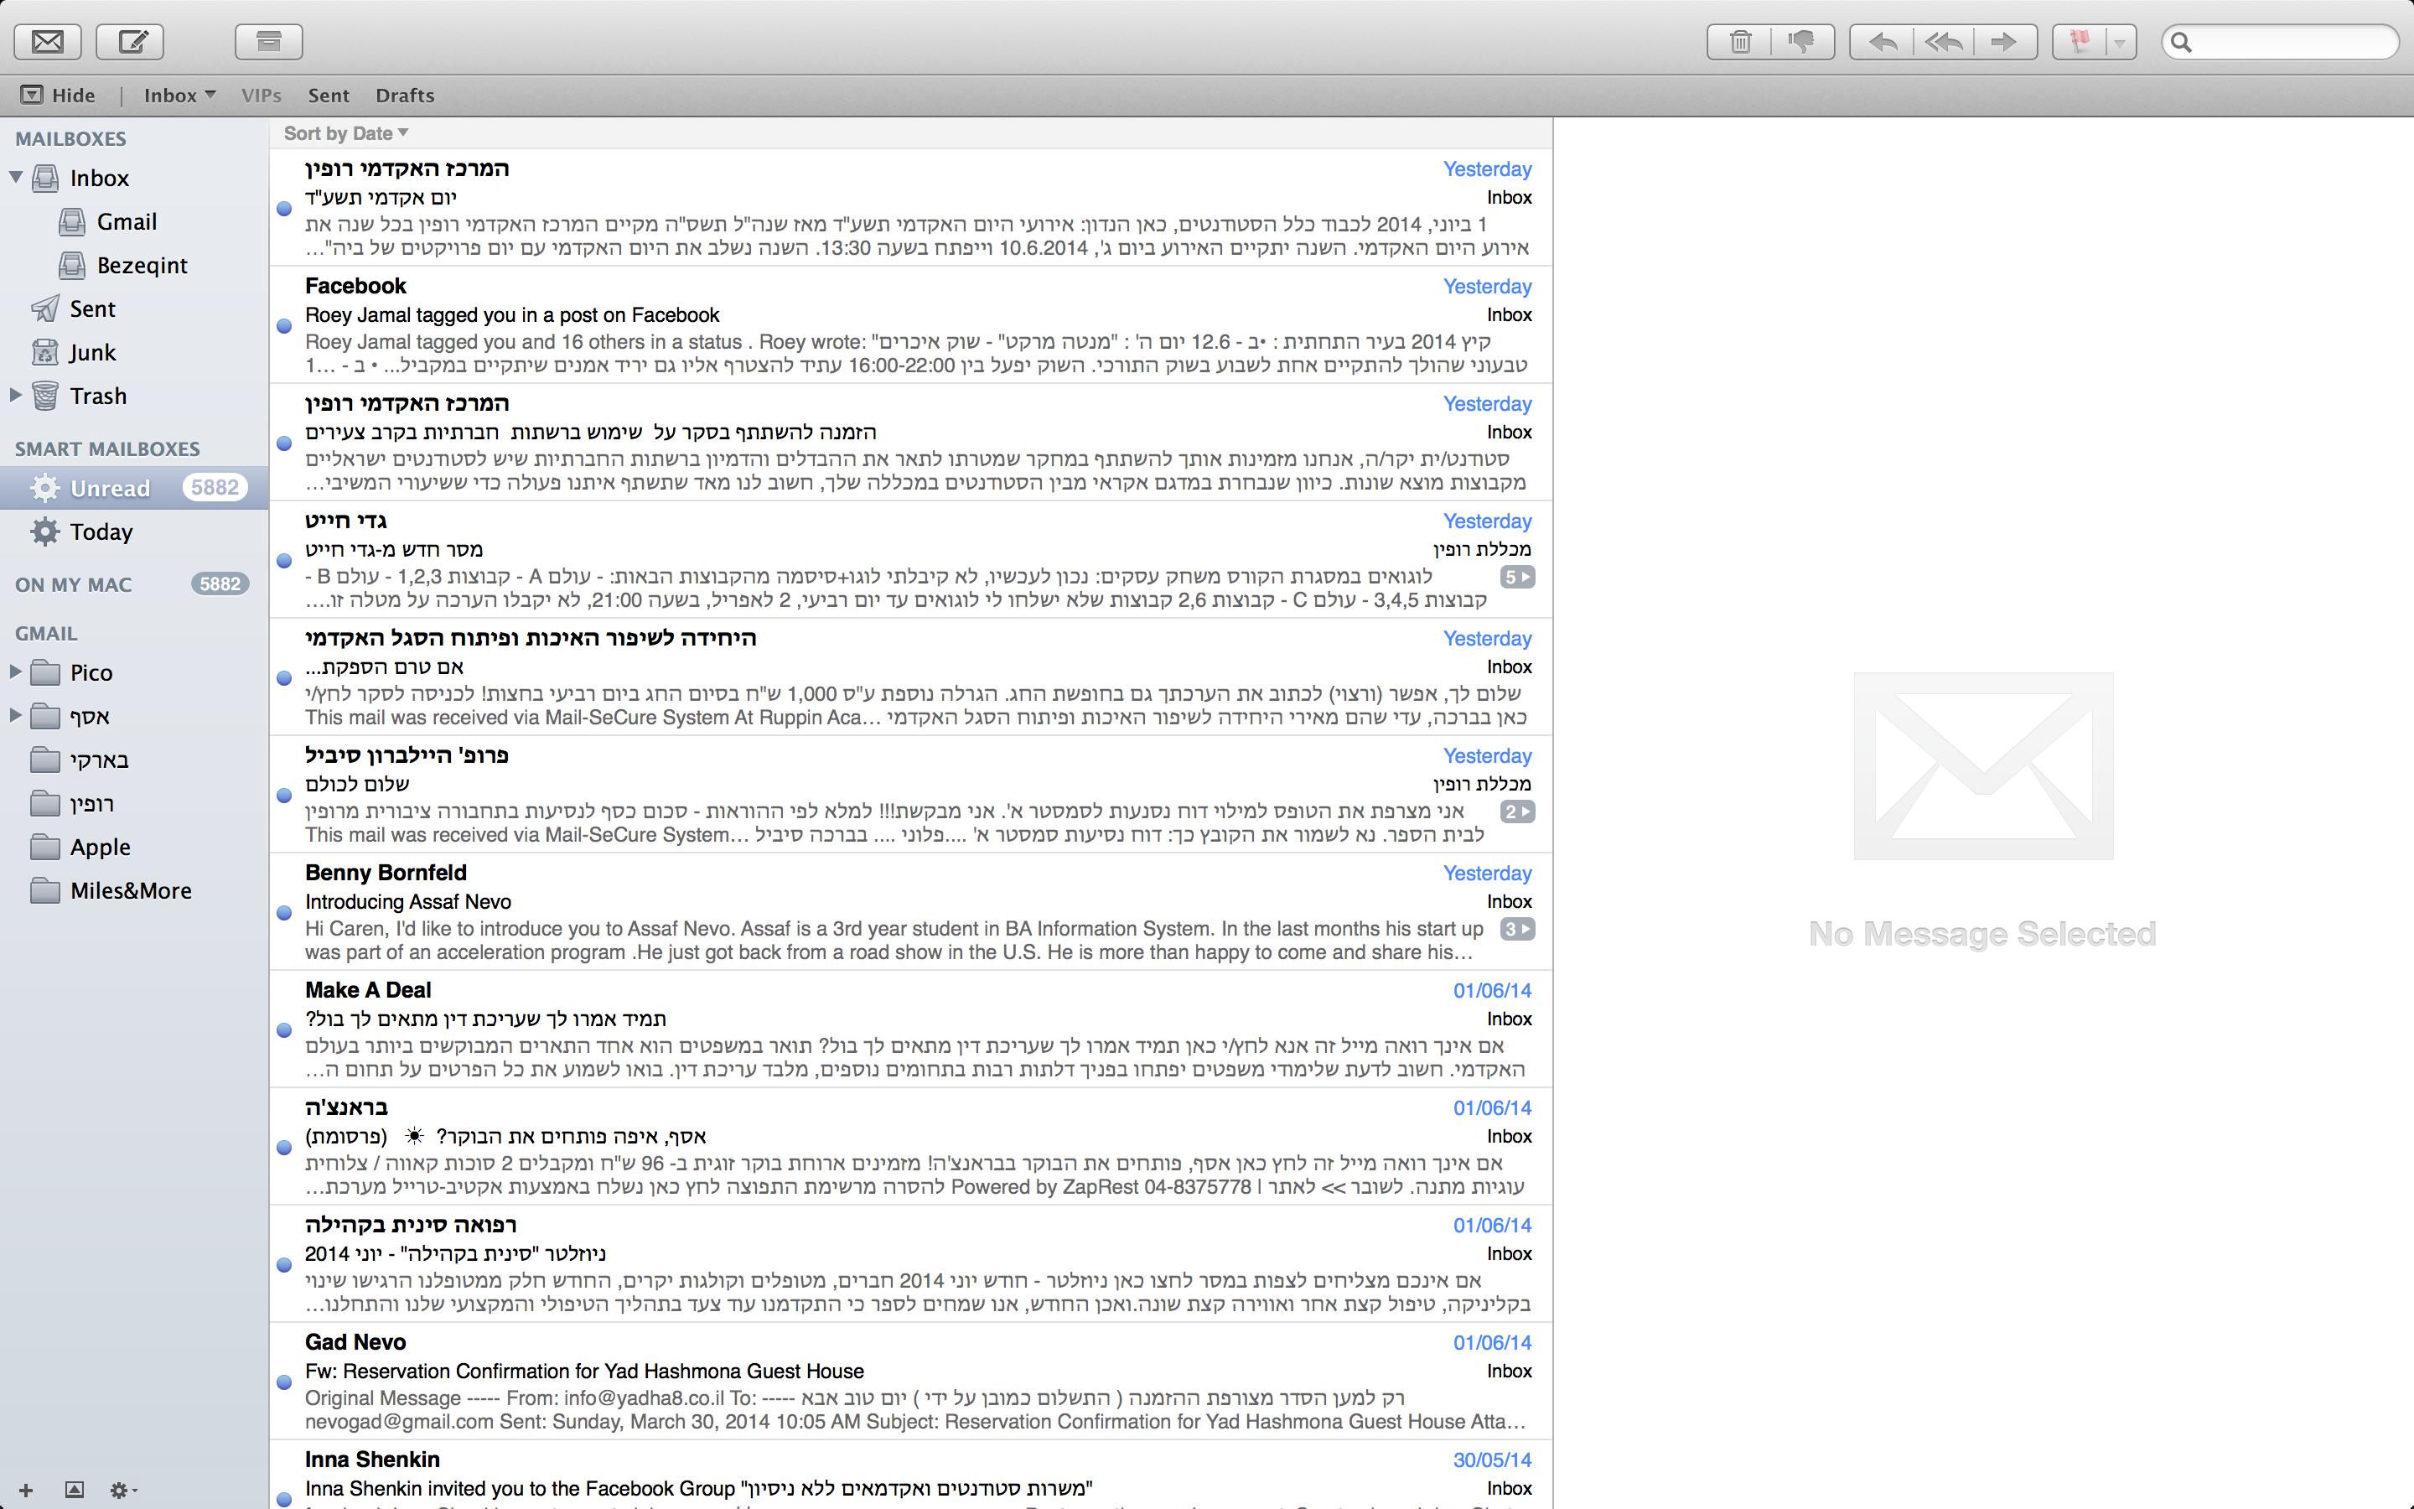Screen dimensions: 2414x1509
Task: Click the Reply All double-arrow icon
Action: click(x=1943, y=42)
